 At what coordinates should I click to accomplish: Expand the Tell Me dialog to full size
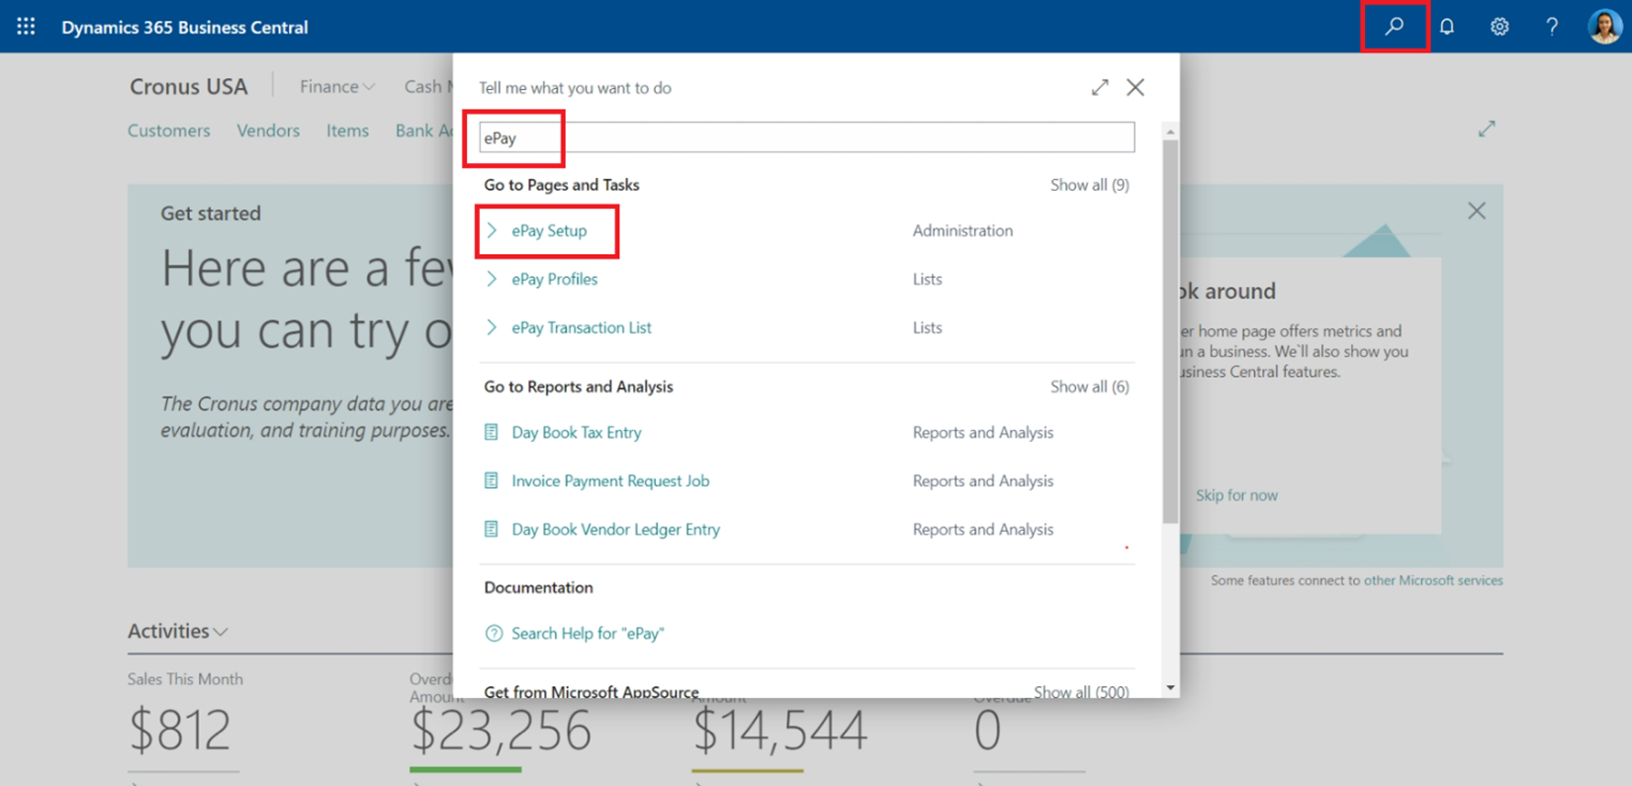(x=1100, y=87)
